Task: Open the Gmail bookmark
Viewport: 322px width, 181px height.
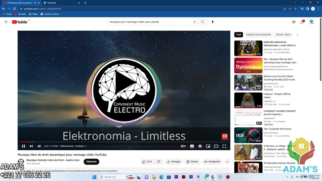Action: [x=7, y=14]
